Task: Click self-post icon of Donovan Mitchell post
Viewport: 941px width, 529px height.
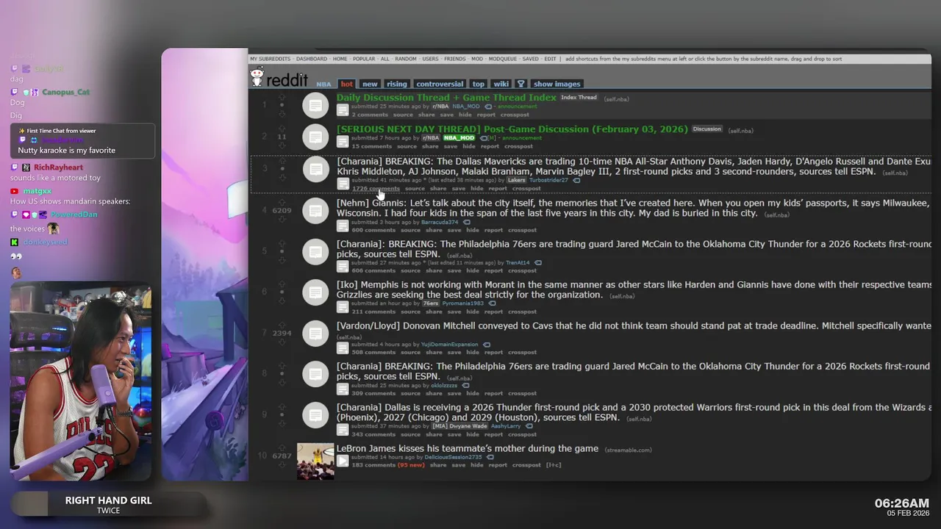Action: 315,333
